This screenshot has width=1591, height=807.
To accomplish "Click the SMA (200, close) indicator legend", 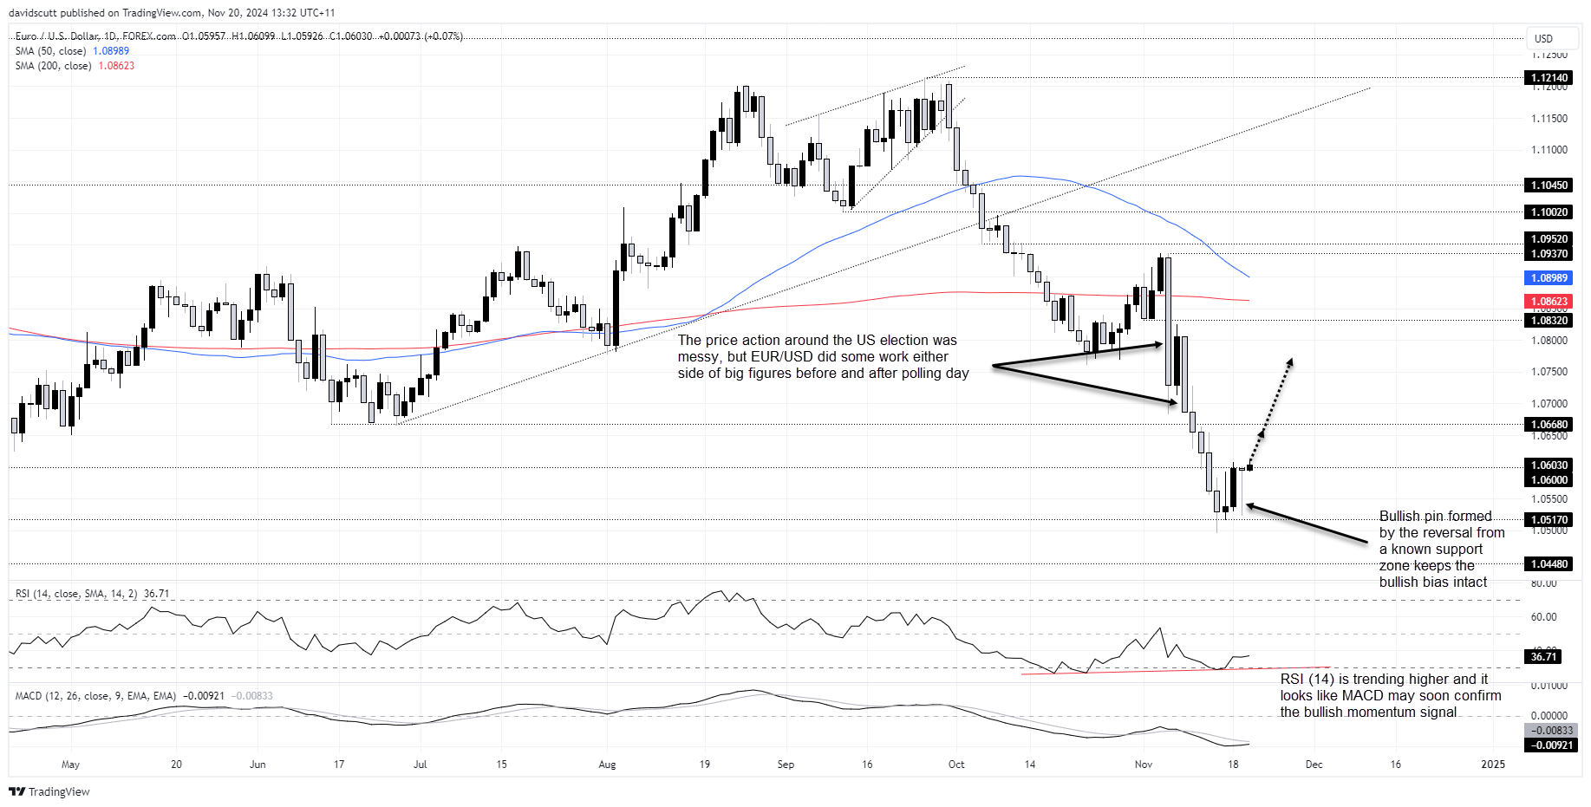I will (75, 66).
